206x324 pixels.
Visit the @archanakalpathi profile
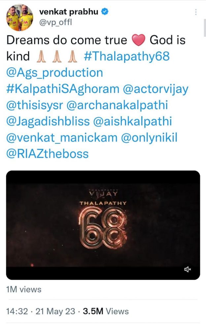click(x=117, y=105)
